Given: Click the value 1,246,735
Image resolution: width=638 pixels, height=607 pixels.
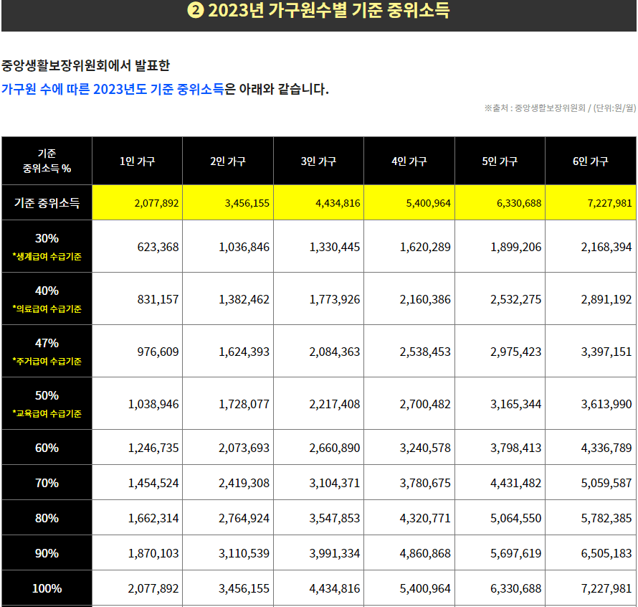Looking at the screenshot, I should pos(153,448).
